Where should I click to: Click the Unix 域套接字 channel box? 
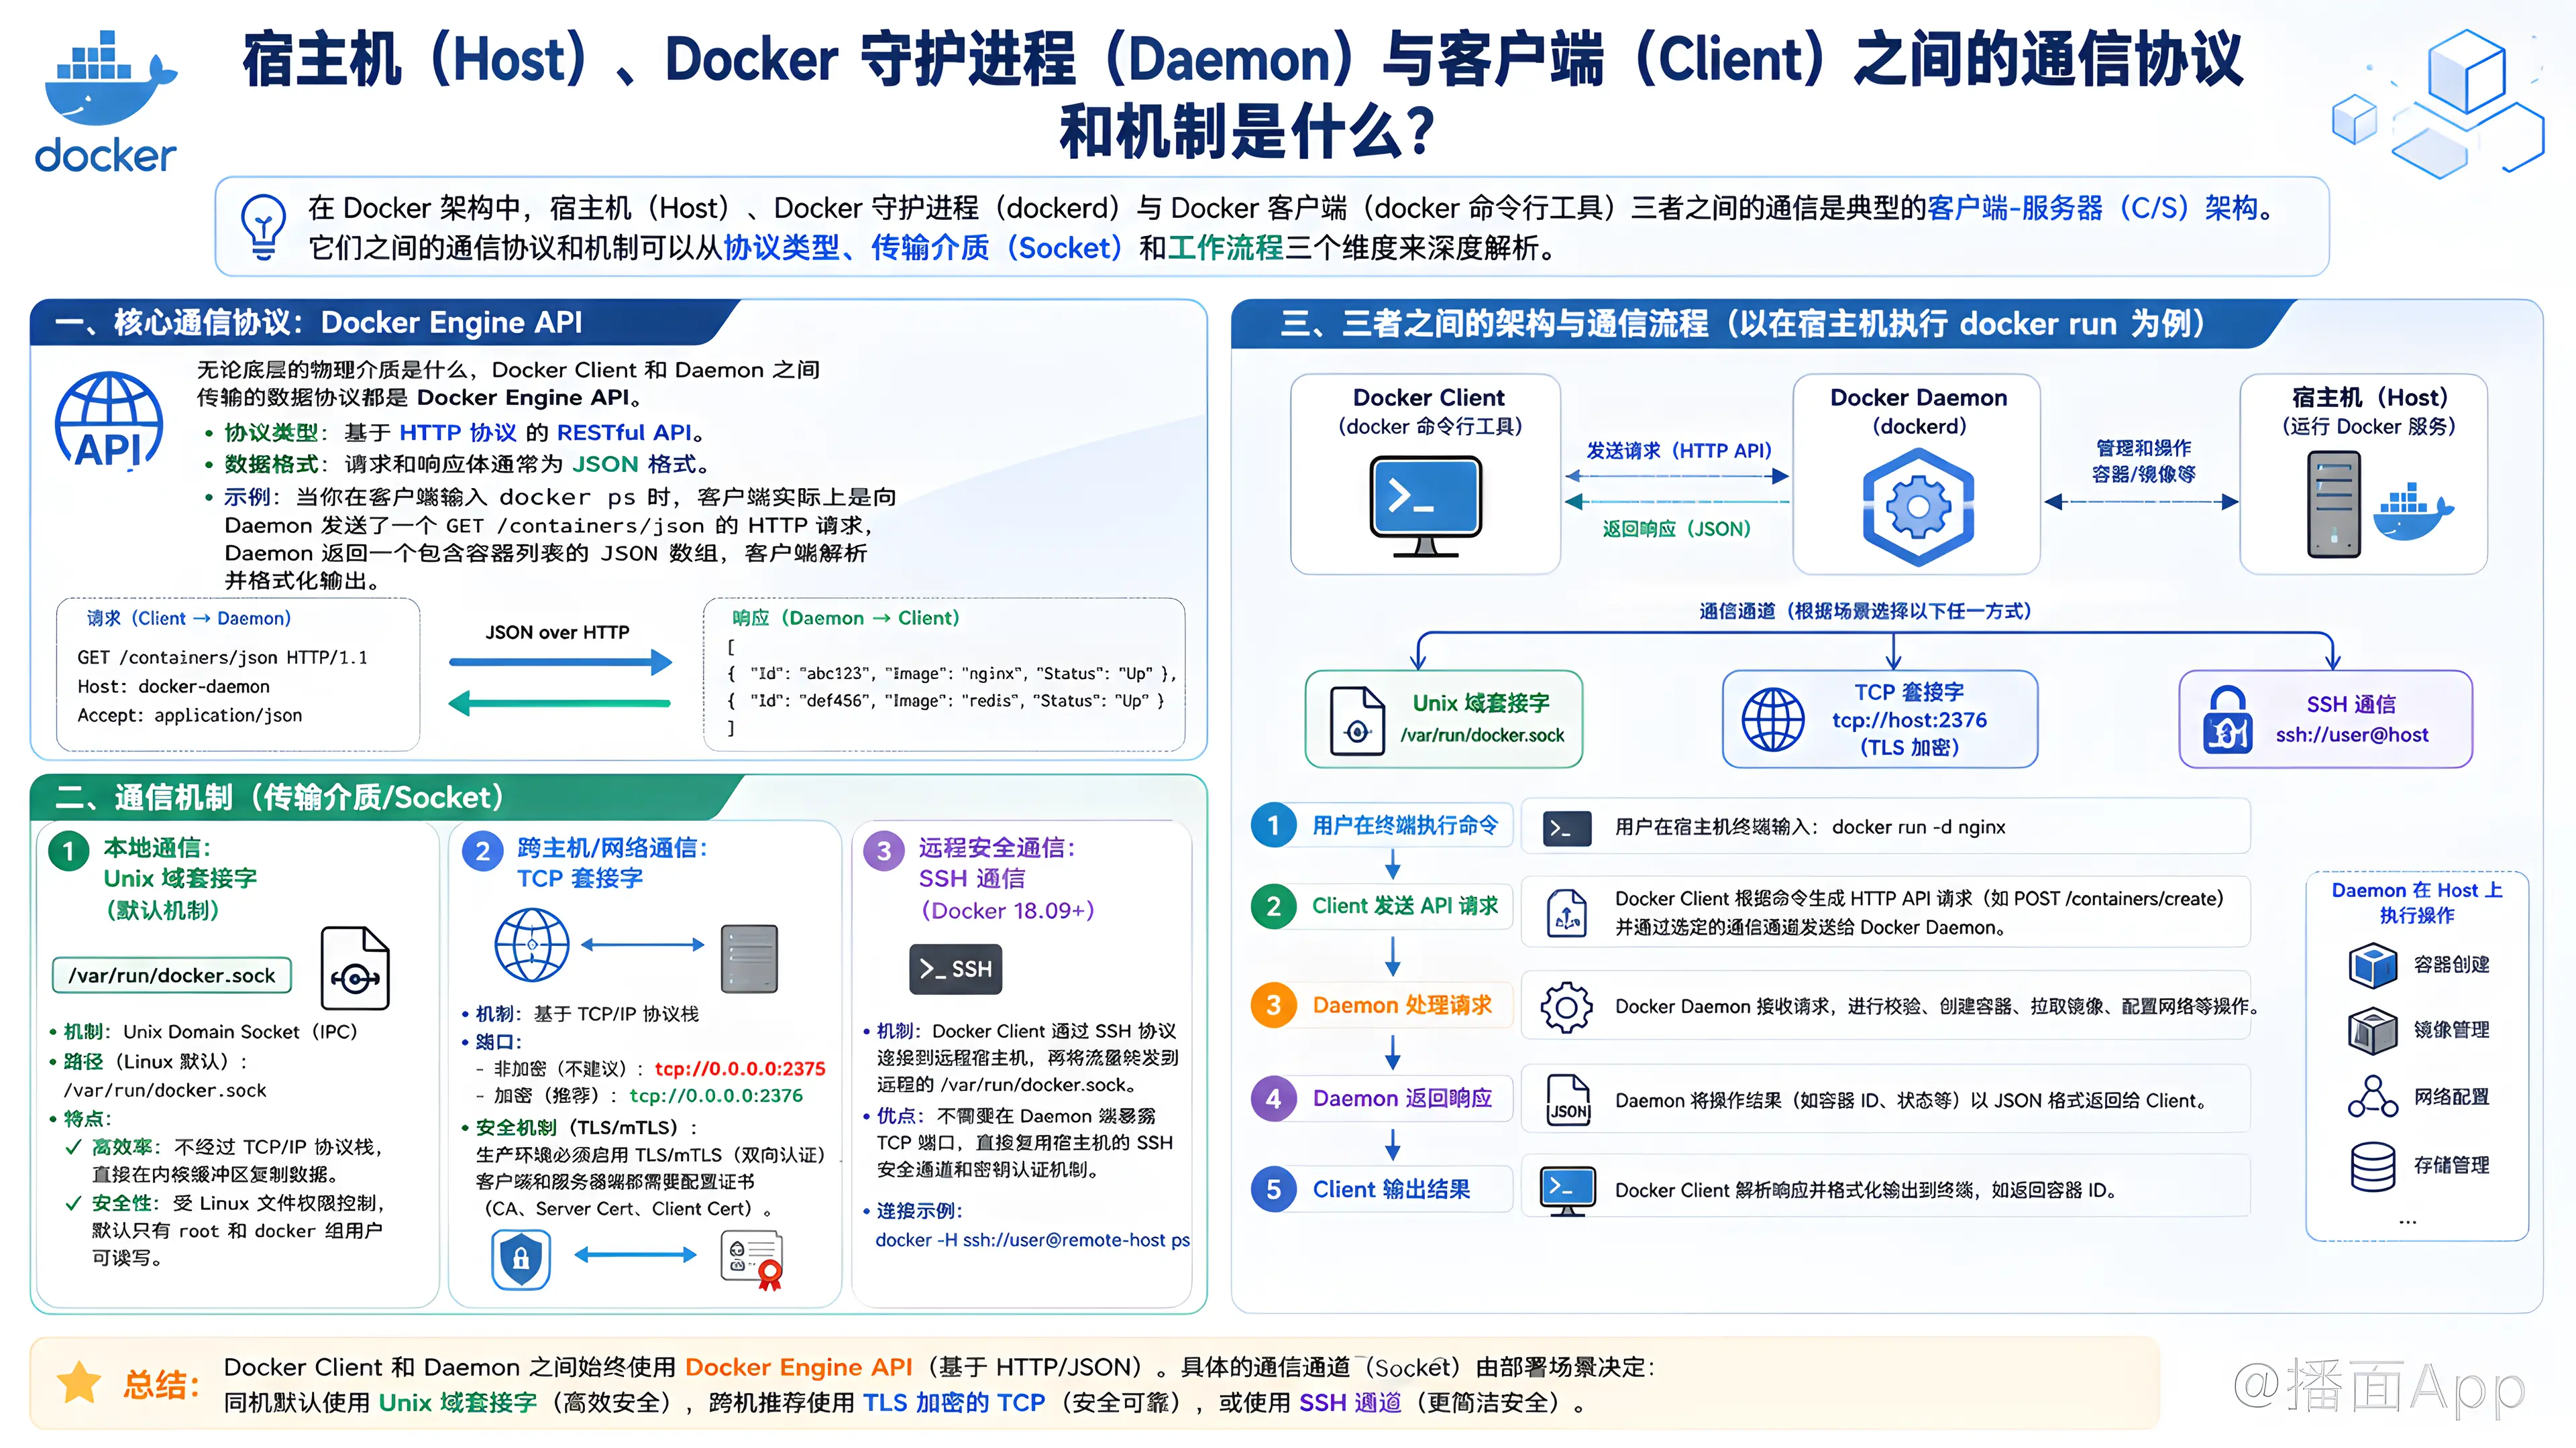1443,719
